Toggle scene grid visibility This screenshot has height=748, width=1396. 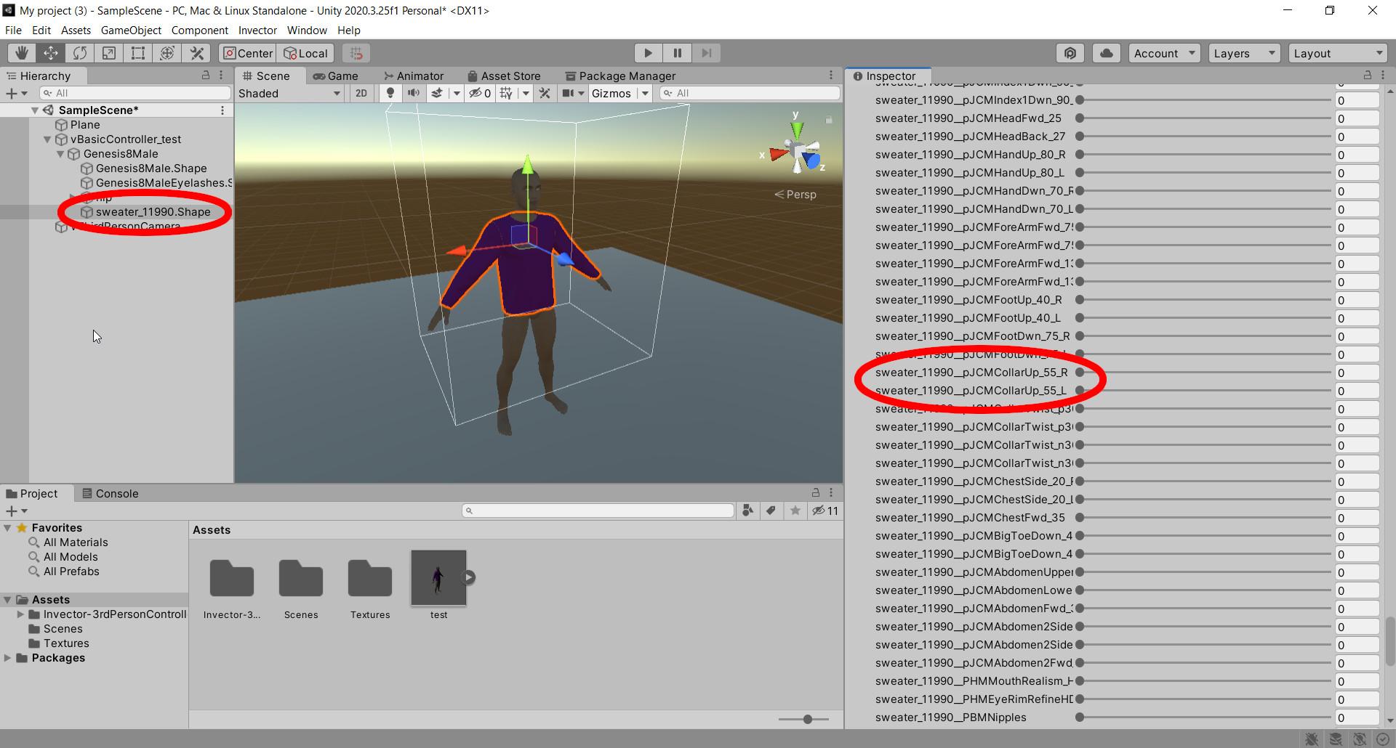507,93
